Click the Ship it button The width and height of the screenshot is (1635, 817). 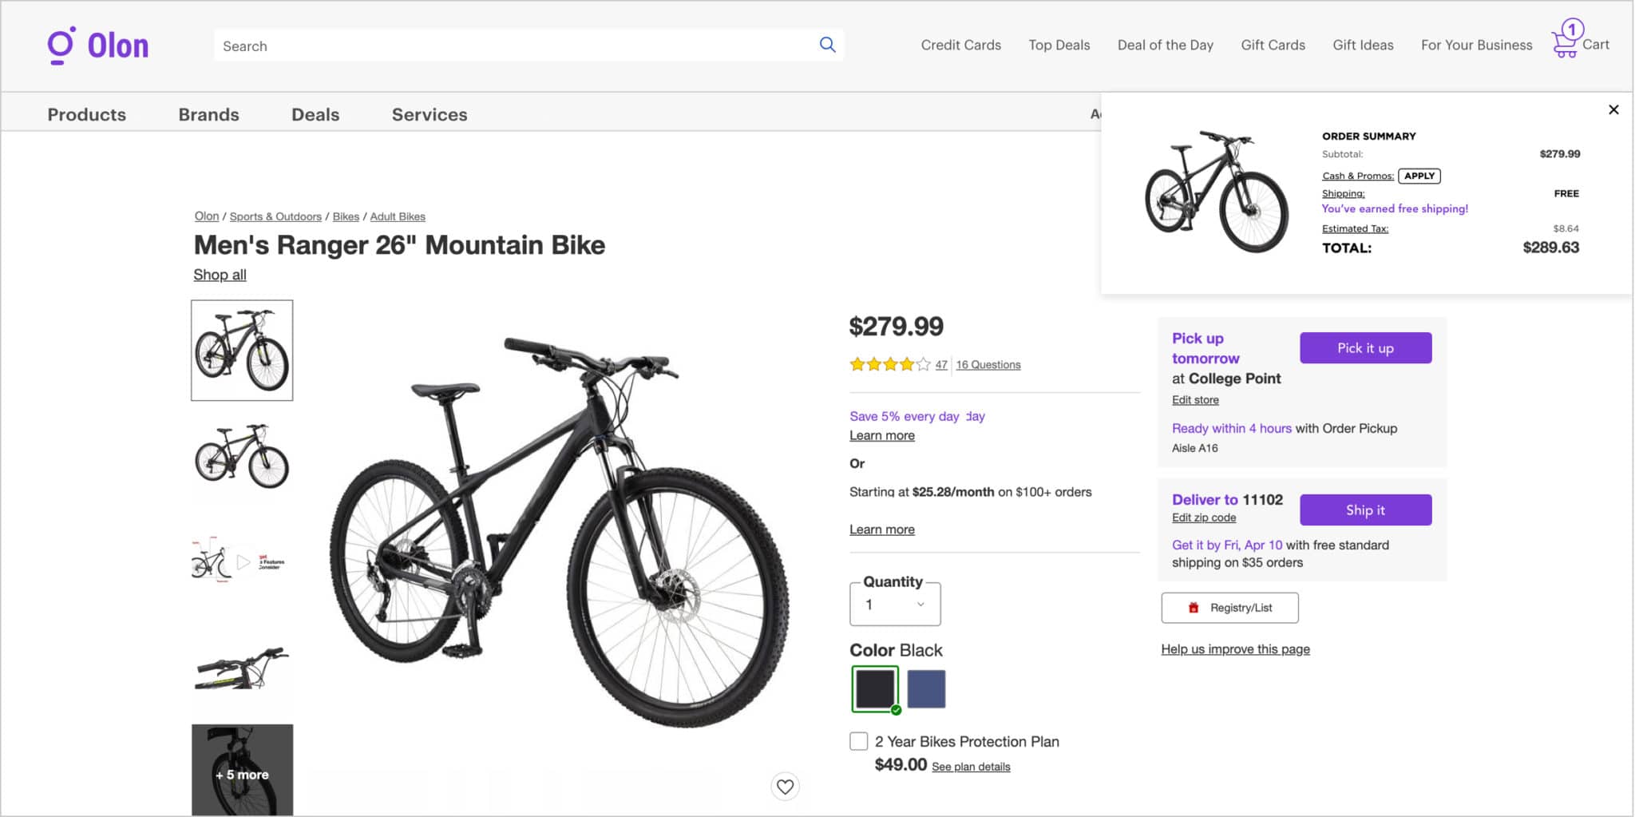pos(1365,510)
